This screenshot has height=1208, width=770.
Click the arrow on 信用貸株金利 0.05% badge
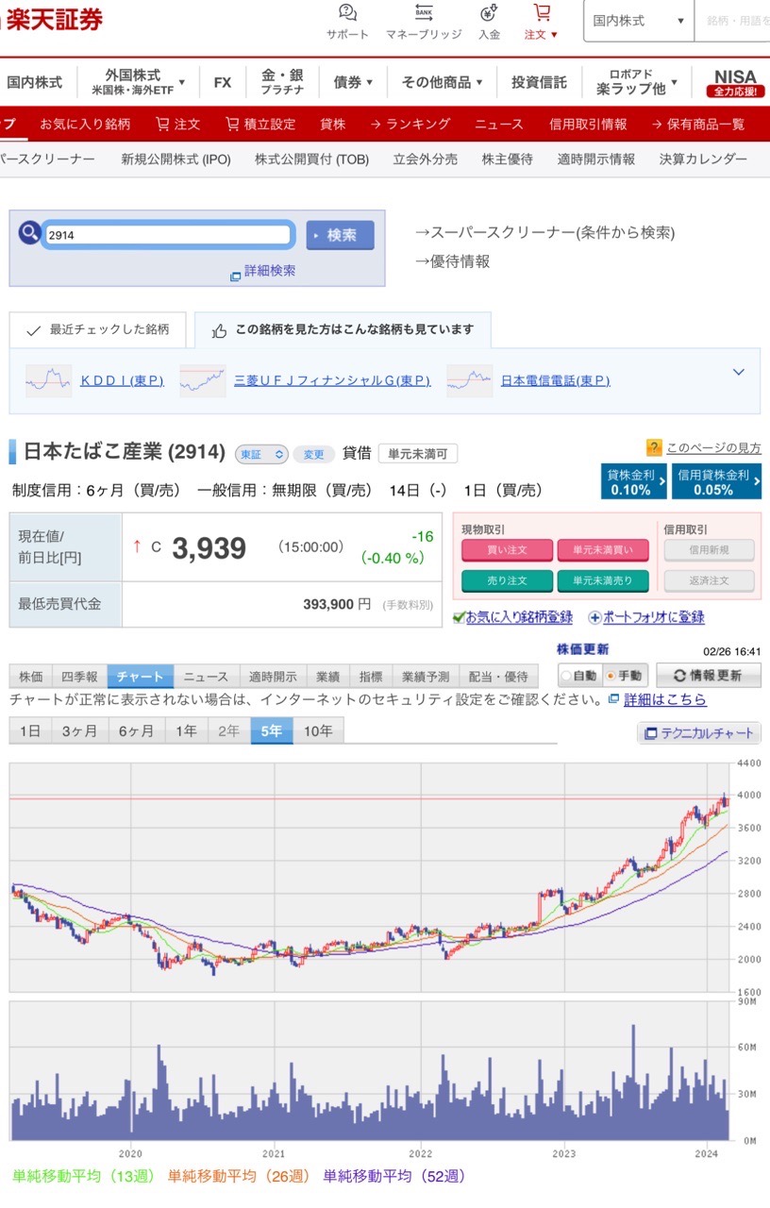755,482
